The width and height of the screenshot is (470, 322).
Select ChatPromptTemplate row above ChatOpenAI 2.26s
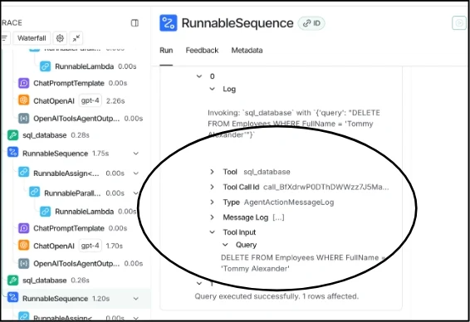pyautogui.click(x=73, y=83)
